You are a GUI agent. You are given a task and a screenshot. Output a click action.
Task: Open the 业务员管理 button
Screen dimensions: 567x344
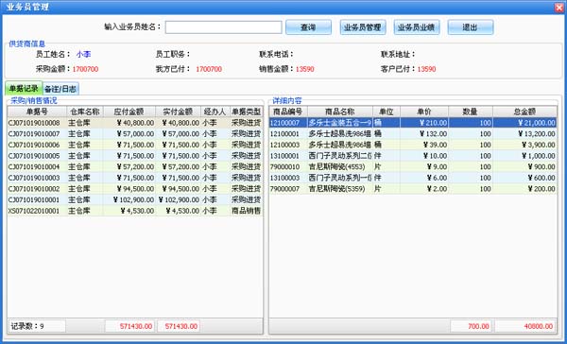[x=363, y=27]
